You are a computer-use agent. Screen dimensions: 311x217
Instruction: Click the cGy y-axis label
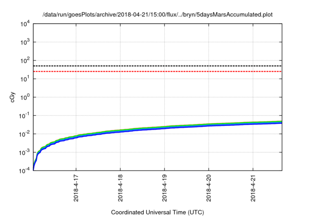click(x=13, y=97)
